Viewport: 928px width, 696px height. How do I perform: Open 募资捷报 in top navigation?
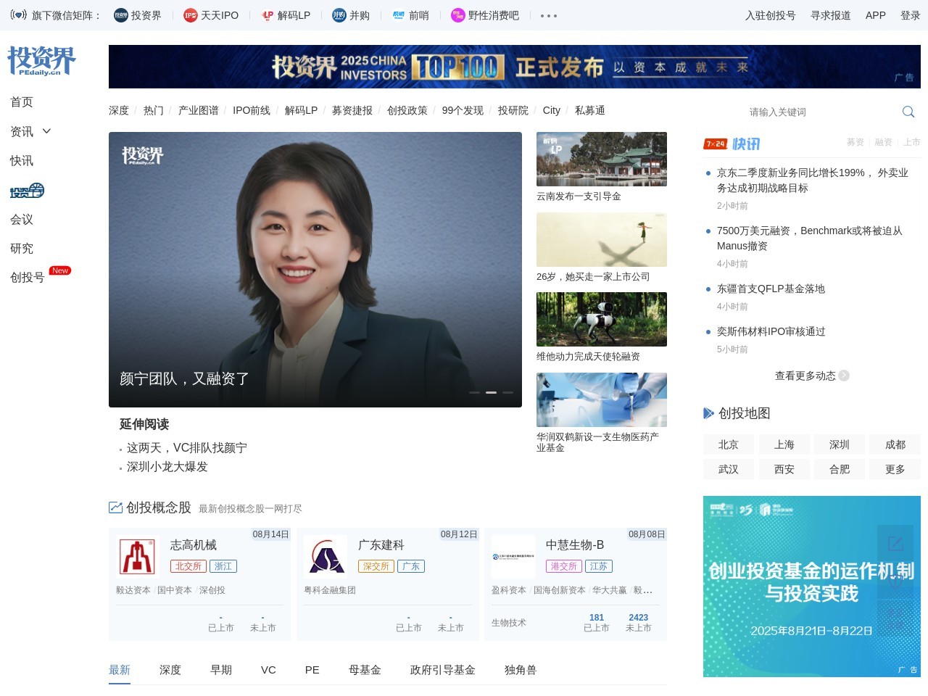pos(352,110)
